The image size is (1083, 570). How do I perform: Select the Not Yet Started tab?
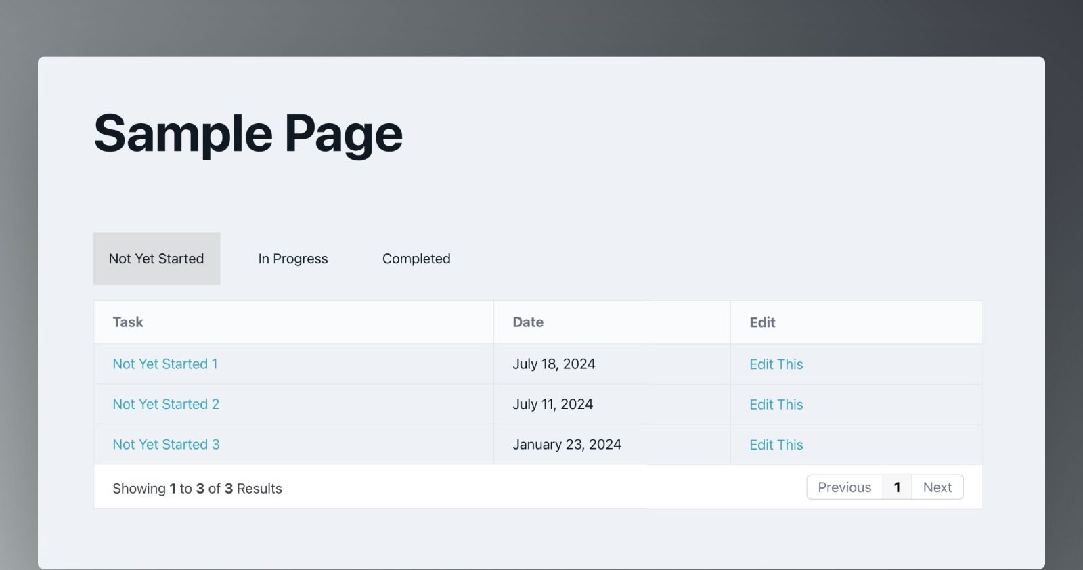[156, 259]
